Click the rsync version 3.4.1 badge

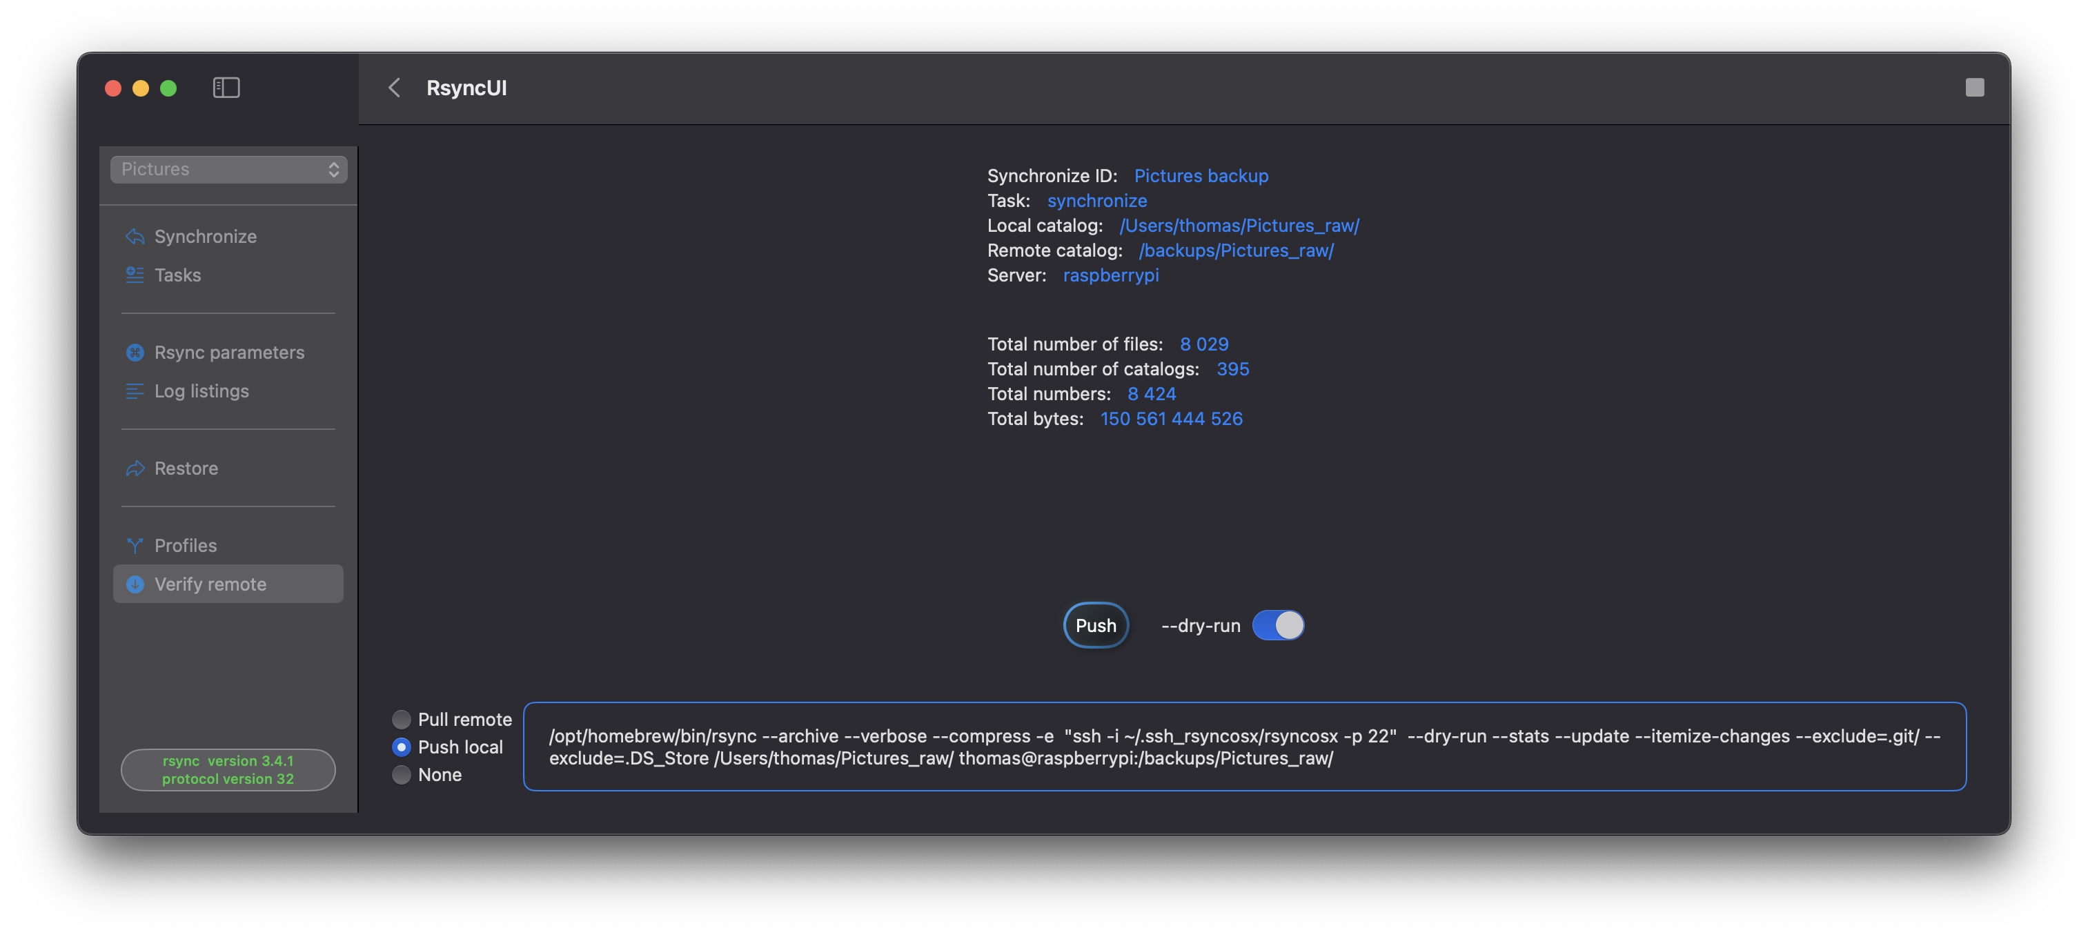point(228,769)
